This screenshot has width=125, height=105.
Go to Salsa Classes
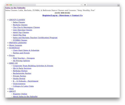(19, 22)
